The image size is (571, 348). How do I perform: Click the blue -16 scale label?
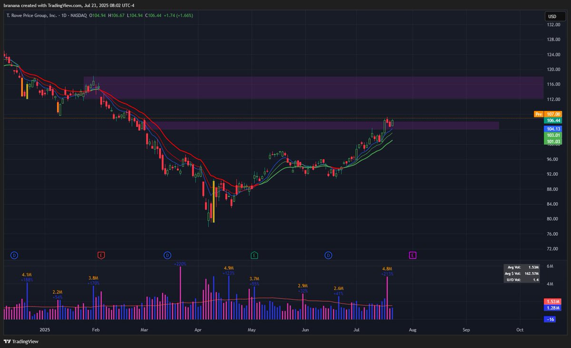click(x=551, y=319)
